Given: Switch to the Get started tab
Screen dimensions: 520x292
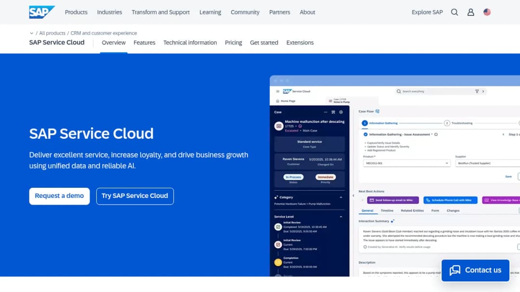Looking at the screenshot, I should pyautogui.click(x=264, y=43).
